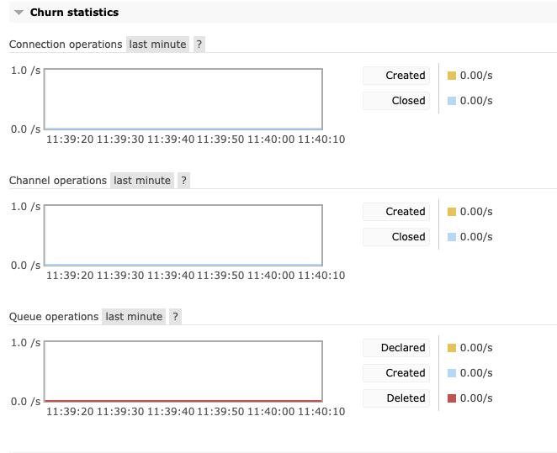Click inside the Connection operations chart

tap(183, 99)
